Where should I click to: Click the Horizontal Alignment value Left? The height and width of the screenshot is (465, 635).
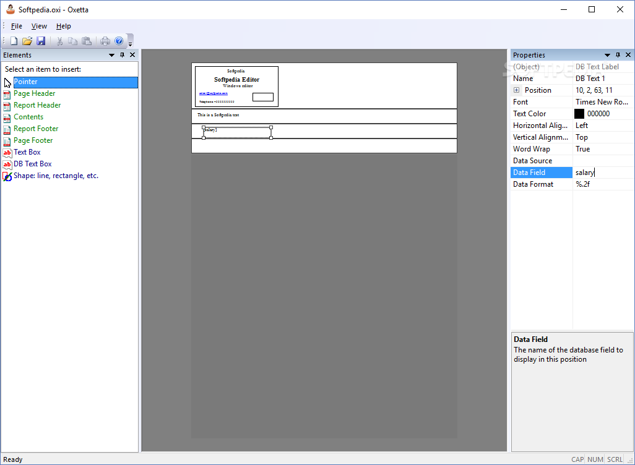coord(603,126)
